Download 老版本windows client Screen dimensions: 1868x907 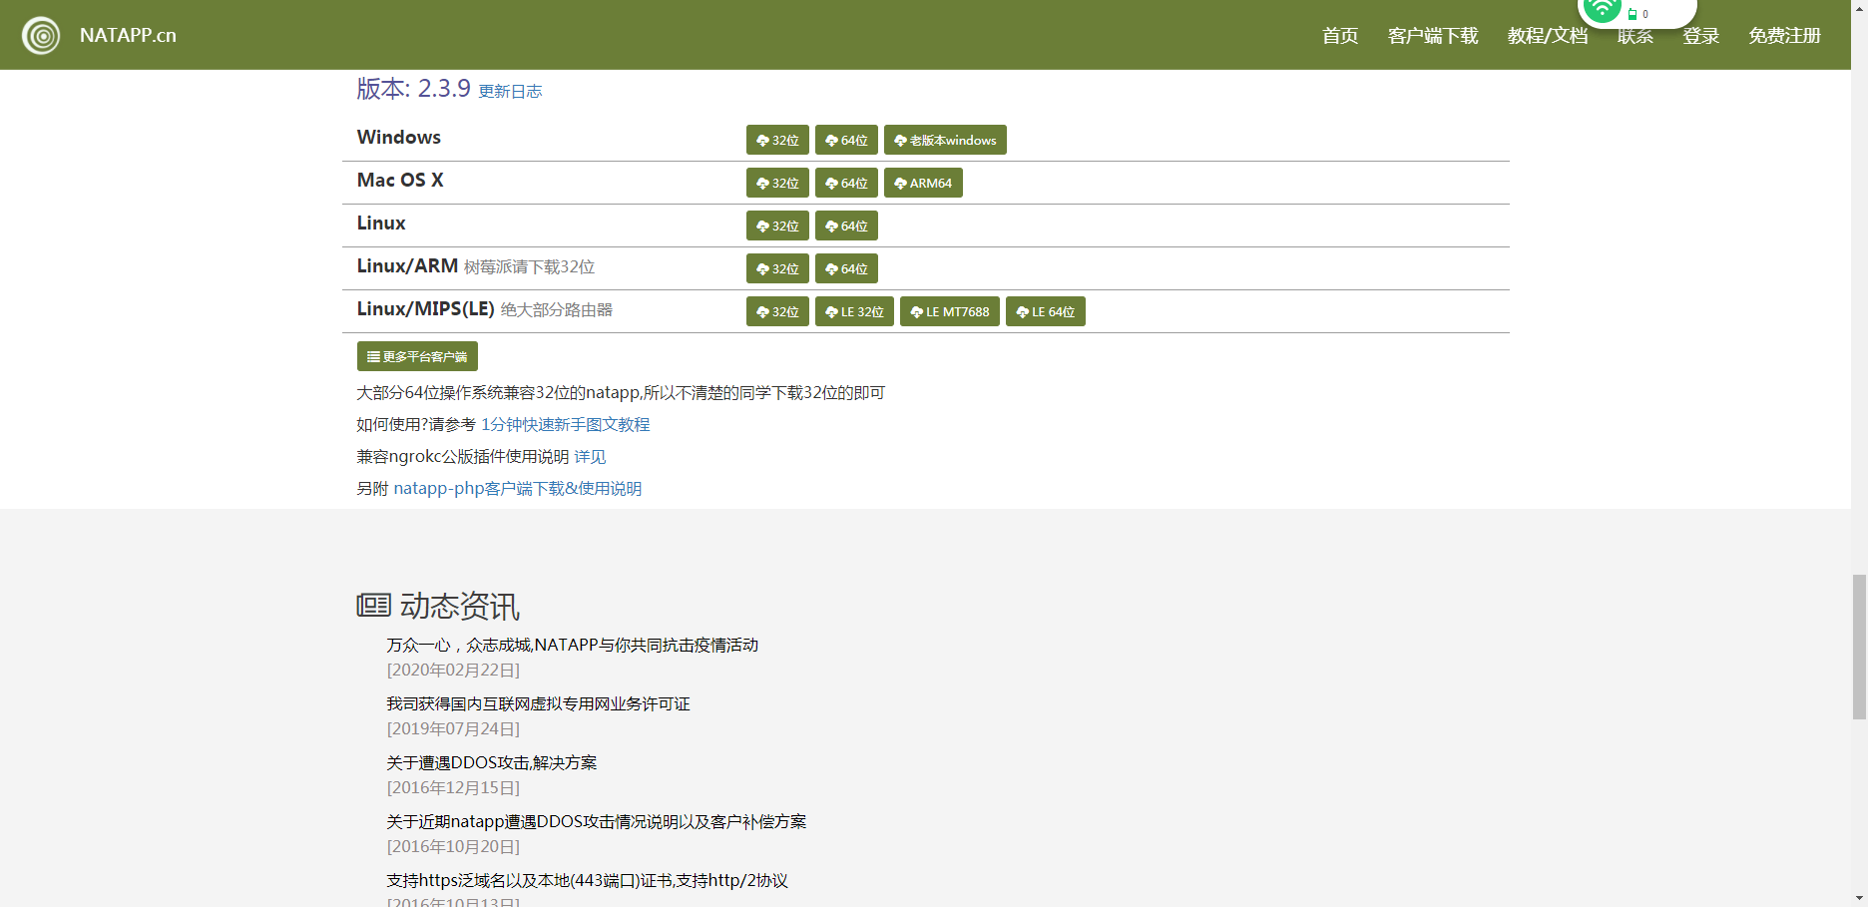945,140
